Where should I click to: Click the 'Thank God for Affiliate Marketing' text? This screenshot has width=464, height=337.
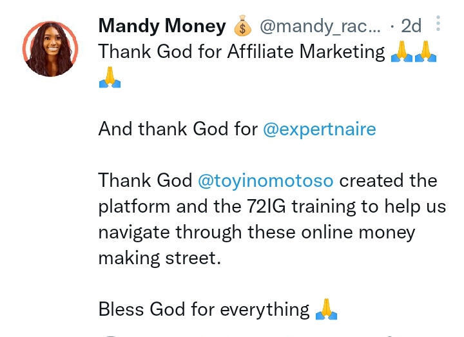pos(241,52)
